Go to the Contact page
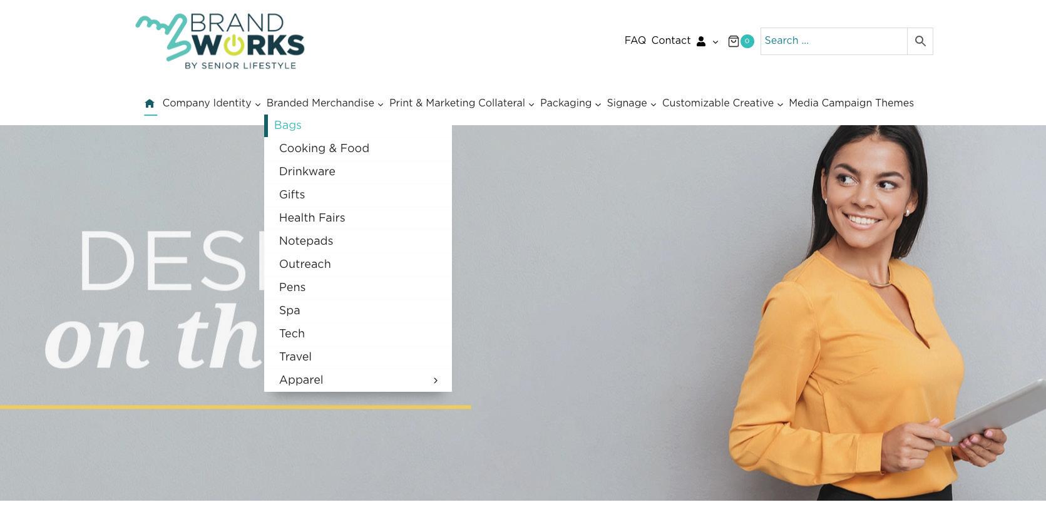1046x532 pixels. coord(670,41)
